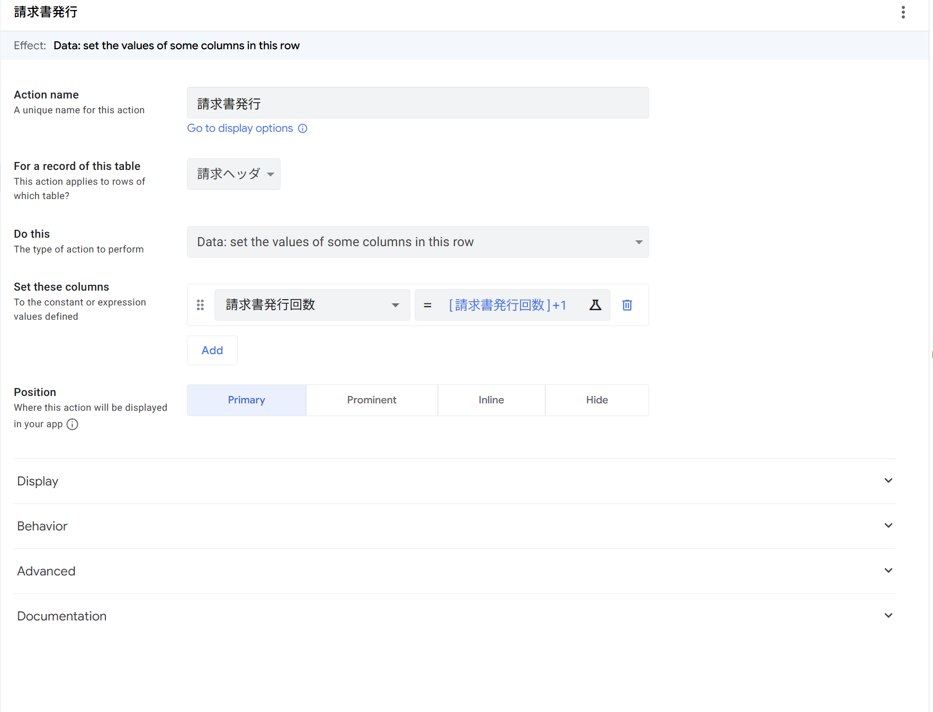933x712 pixels.
Task: Open the three-dot more options menu
Action: [903, 12]
